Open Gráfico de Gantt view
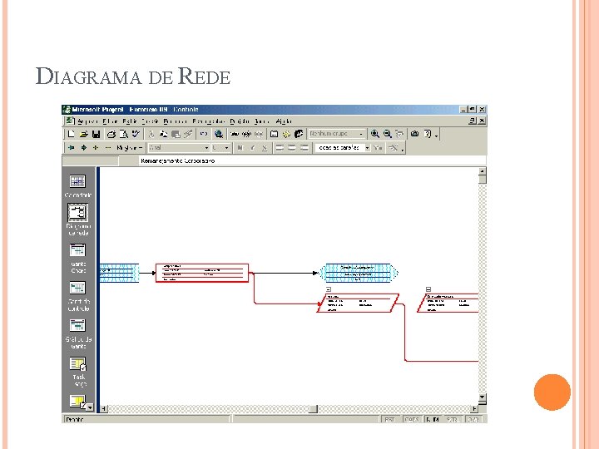 (77, 334)
